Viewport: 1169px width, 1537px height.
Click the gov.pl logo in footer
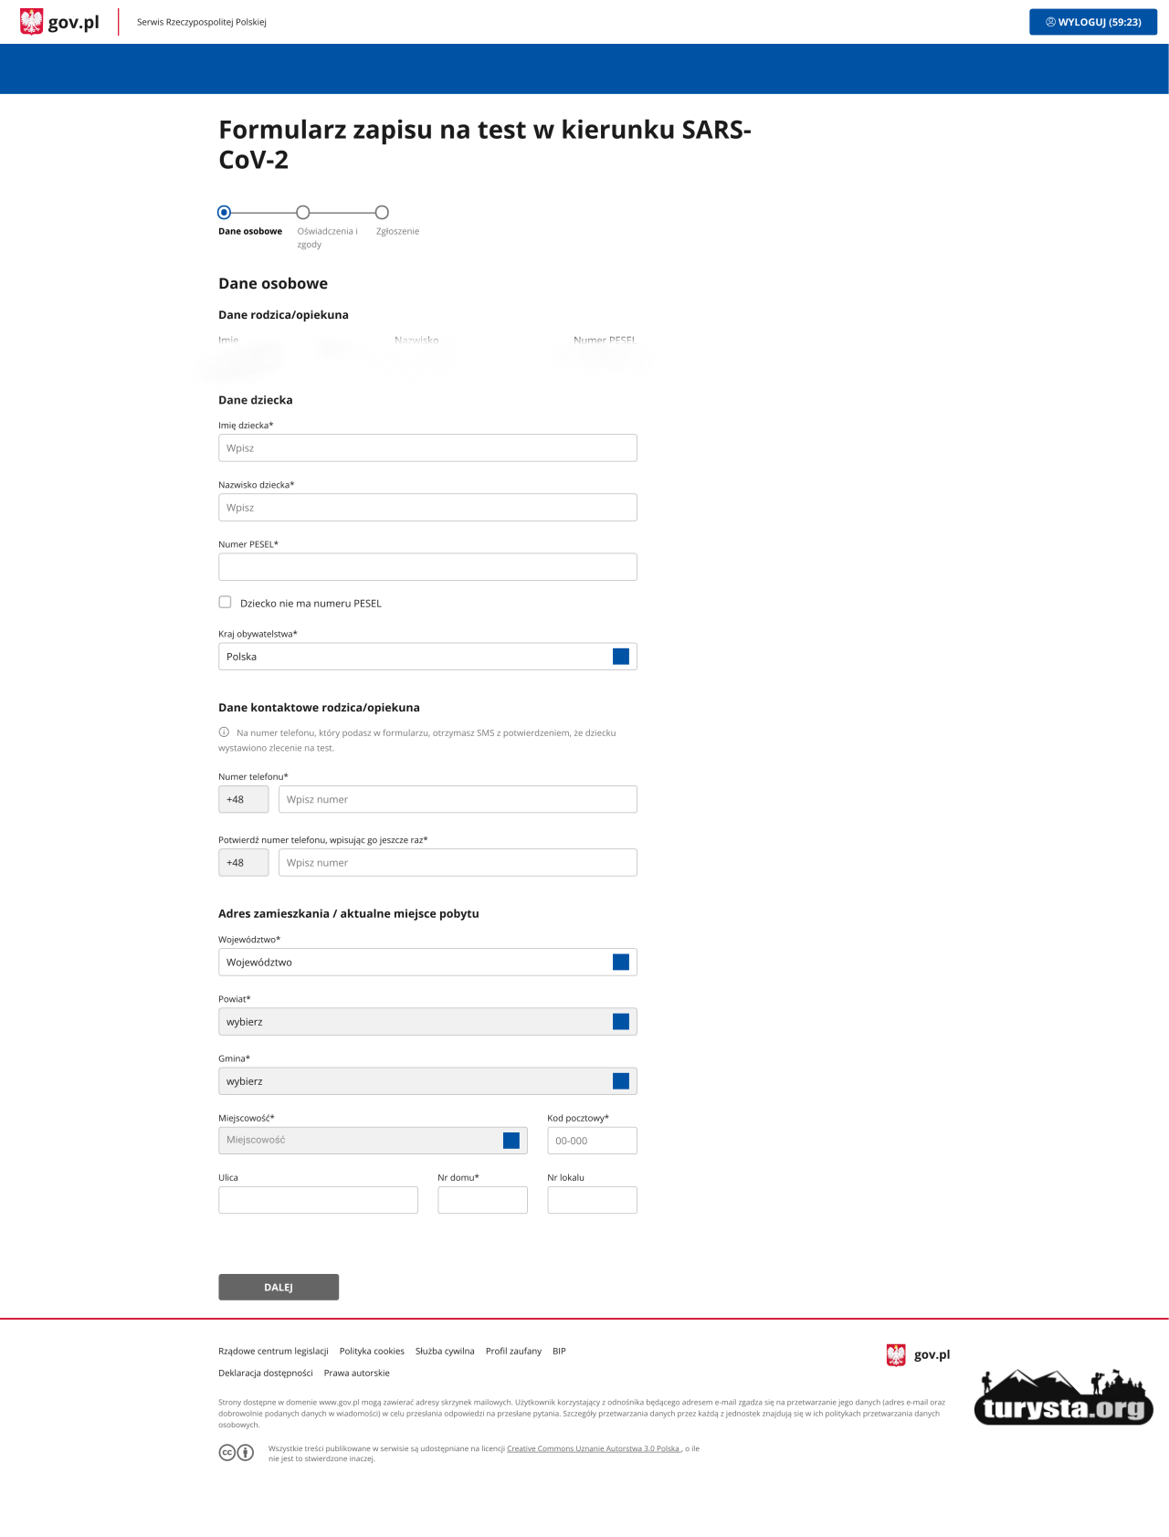pos(918,1354)
